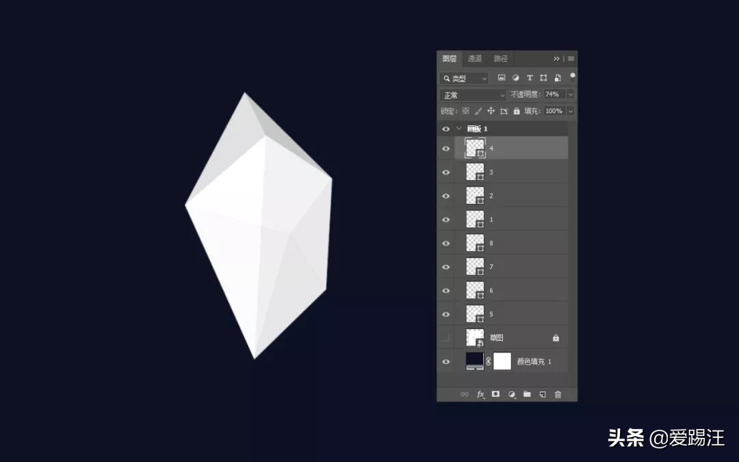This screenshot has width=739, height=462.
Task: Click mask link chain on 颜色填充 1
Action: point(489,361)
